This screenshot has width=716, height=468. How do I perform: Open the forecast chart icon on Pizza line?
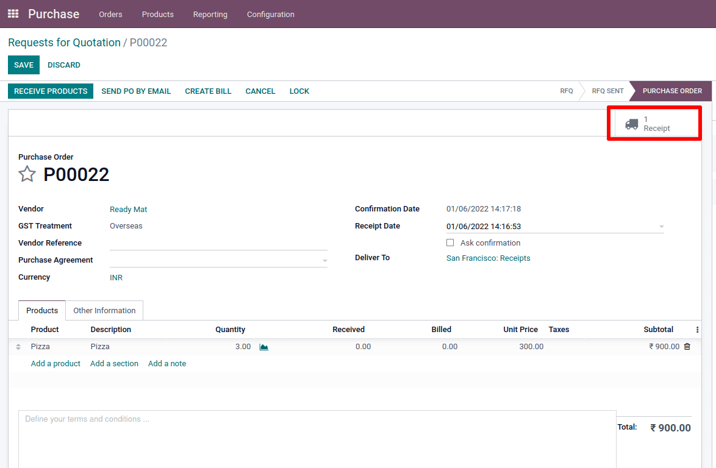click(264, 347)
